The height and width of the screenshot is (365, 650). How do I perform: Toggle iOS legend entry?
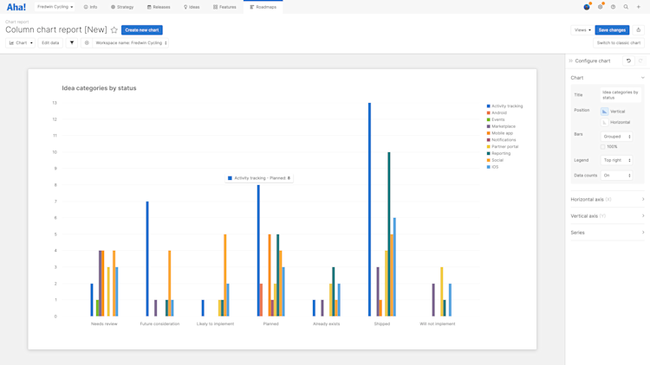click(492, 167)
